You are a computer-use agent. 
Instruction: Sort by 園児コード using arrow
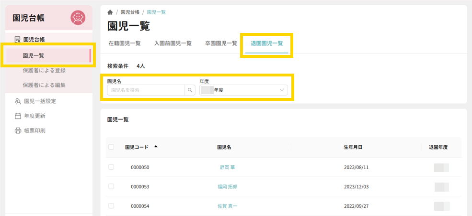[x=156, y=147]
